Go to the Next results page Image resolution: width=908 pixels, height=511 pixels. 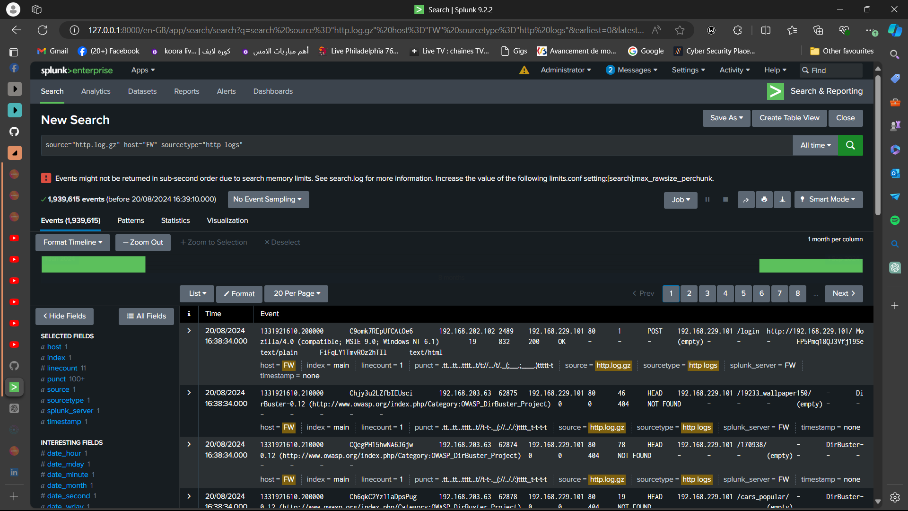(844, 293)
